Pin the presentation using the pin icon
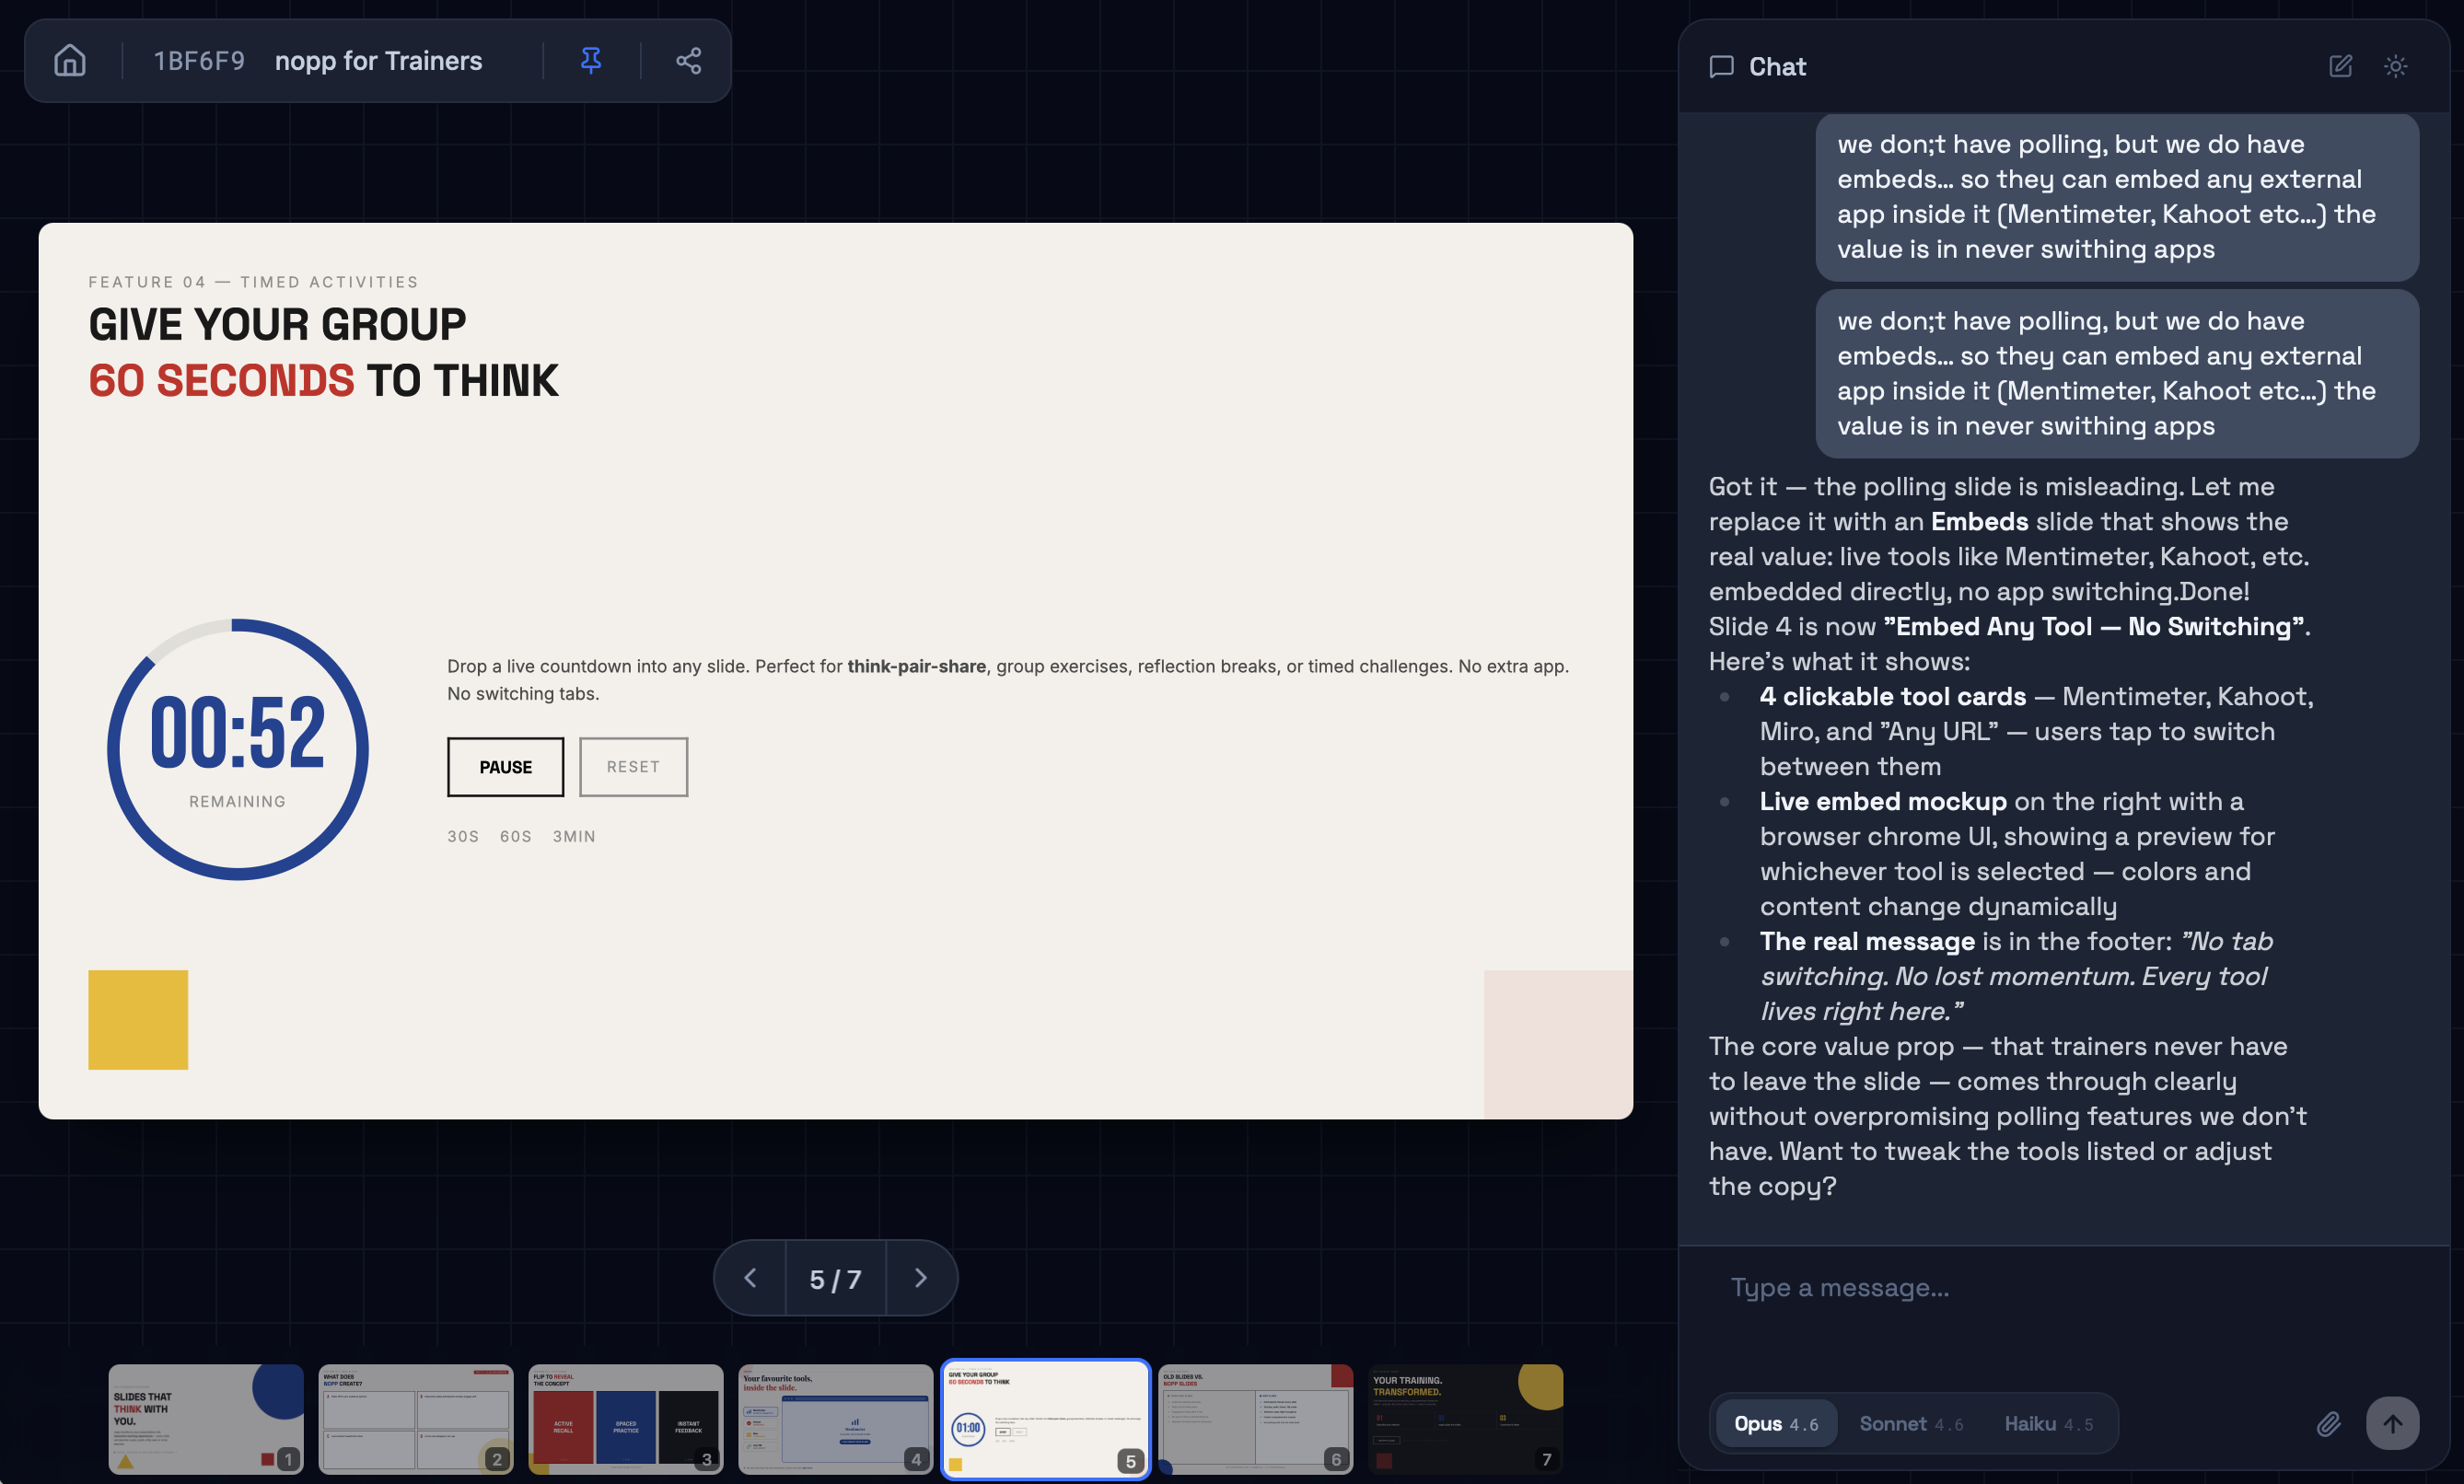Screen dimensions: 2464x1484 [x=591, y=60]
